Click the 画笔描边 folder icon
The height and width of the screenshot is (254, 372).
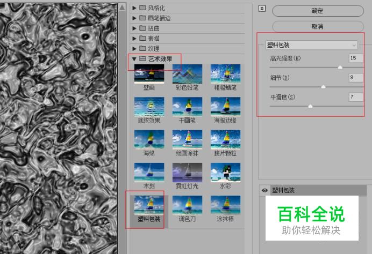tap(143, 18)
